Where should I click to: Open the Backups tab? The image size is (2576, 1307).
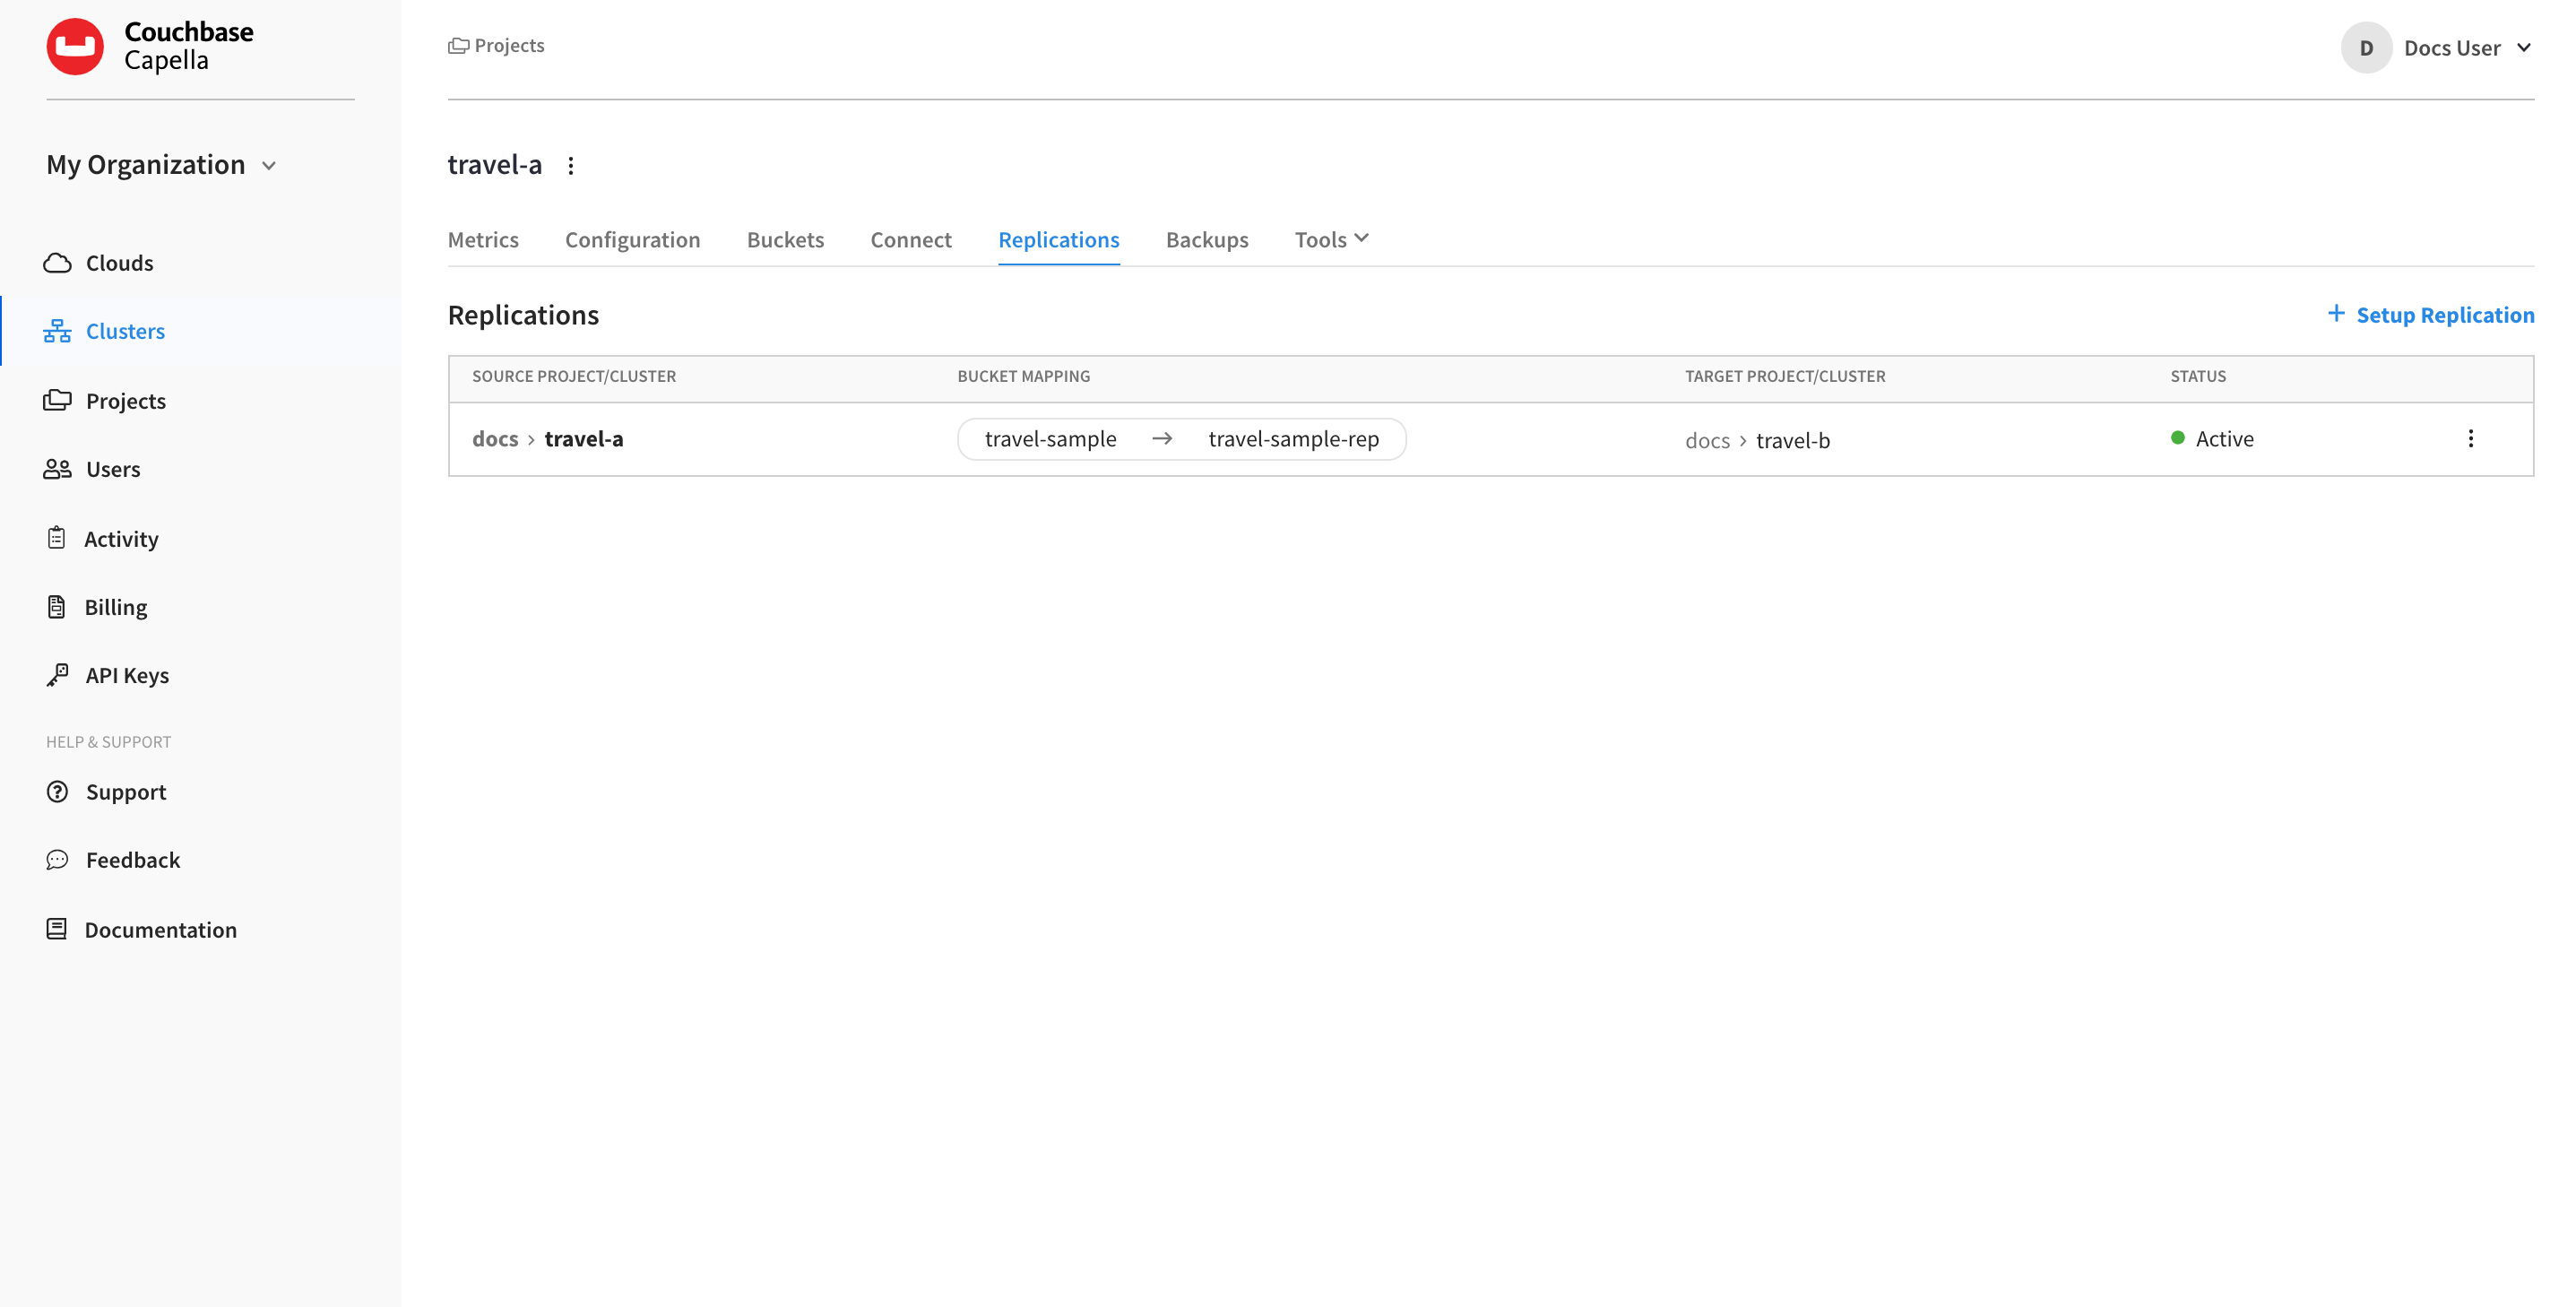pos(1207,239)
